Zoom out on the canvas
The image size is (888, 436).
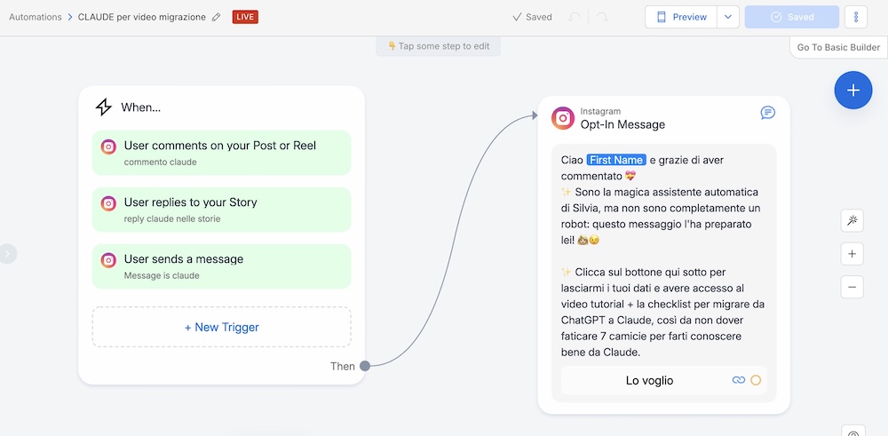(x=852, y=287)
